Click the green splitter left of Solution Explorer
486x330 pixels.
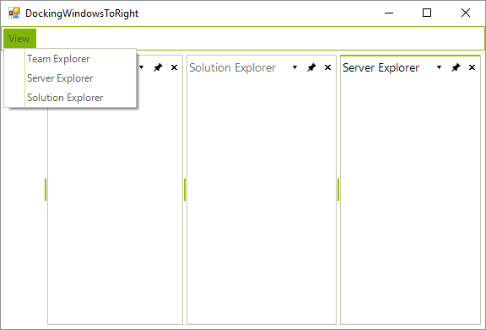pyautogui.click(x=185, y=189)
